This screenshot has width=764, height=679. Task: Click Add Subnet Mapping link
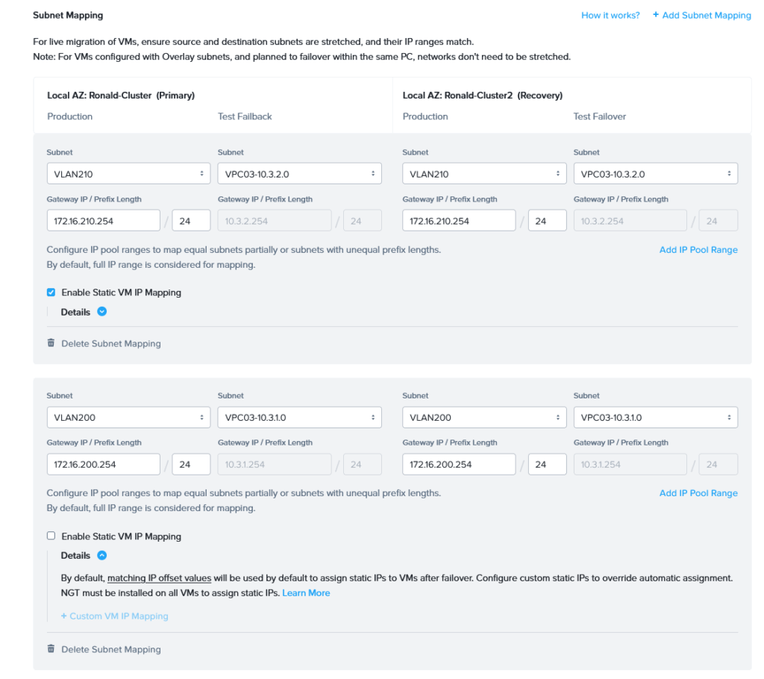click(x=701, y=15)
